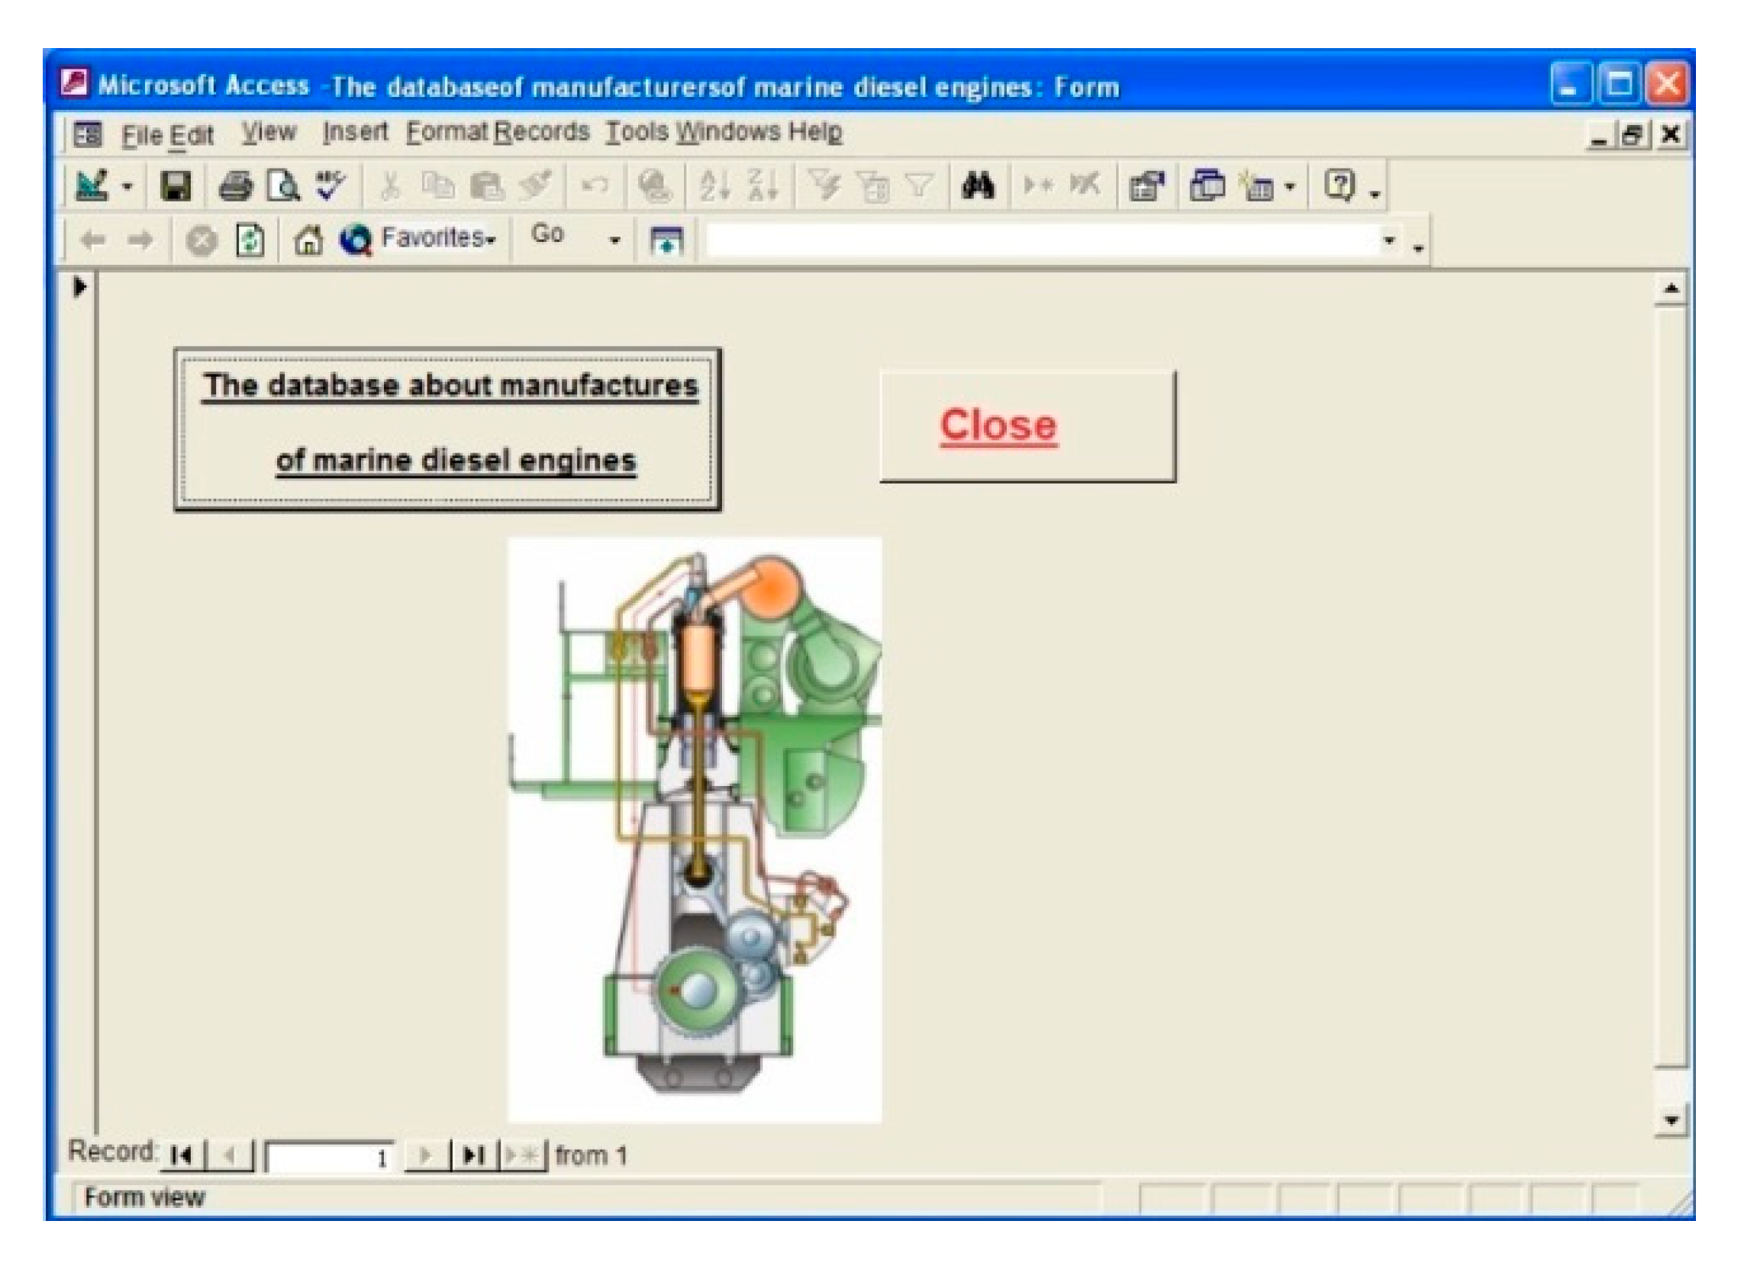The height and width of the screenshot is (1266, 1741).
Task: Click the Save disk icon
Action: [x=175, y=186]
